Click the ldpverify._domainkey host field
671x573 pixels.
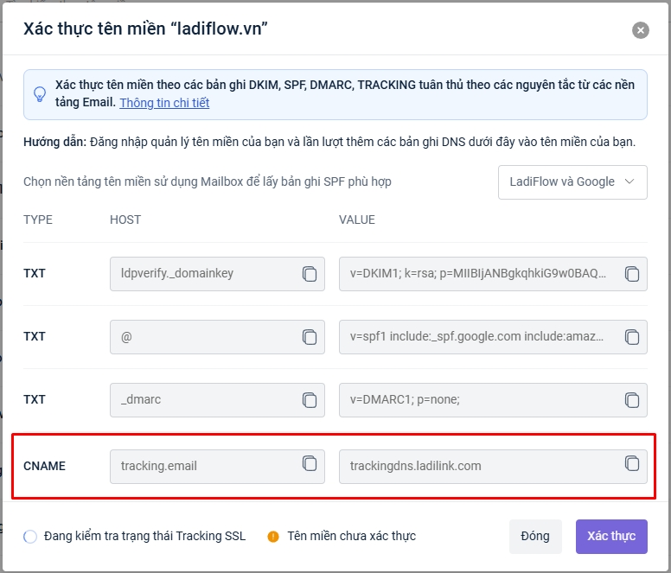203,274
